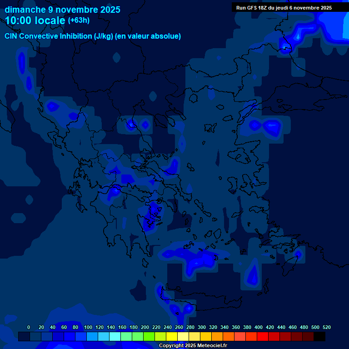Pick the cyan legend swatch near 140
The height and width of the screenshot is (349, 349).
tap(115, 337)
